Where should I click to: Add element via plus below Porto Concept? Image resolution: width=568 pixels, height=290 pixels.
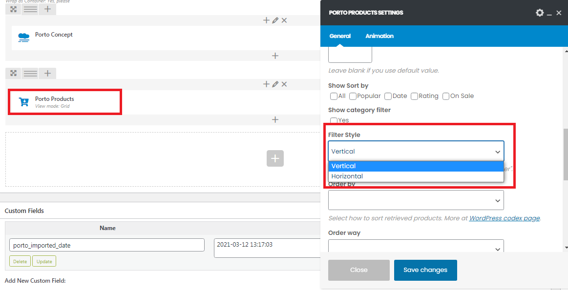275,56
